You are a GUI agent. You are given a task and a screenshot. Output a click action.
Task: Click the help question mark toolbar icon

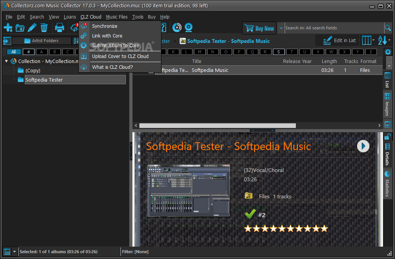pos(163,27)
